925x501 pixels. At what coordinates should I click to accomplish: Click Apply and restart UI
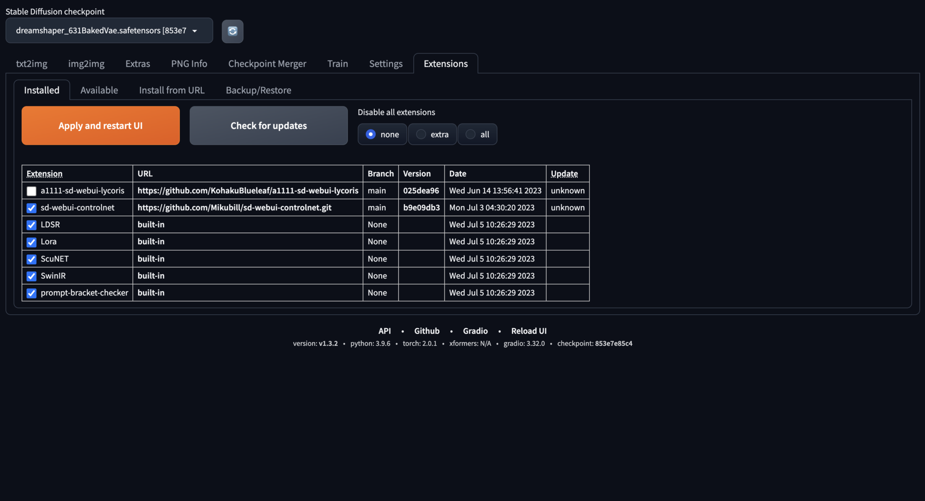[100, 125]
